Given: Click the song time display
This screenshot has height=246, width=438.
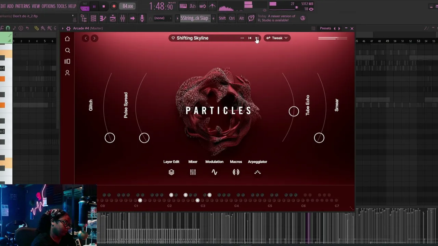Looking at the screenshot, I should (161, 6).
